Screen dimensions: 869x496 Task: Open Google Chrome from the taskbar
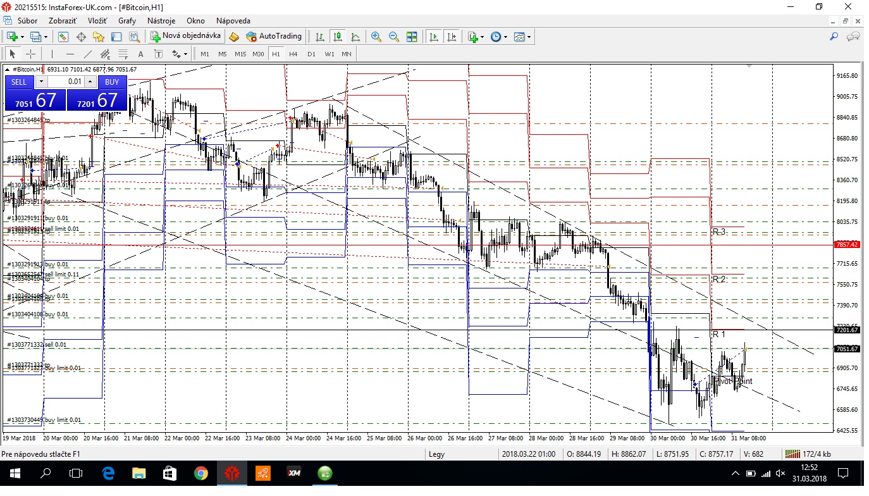201,473
